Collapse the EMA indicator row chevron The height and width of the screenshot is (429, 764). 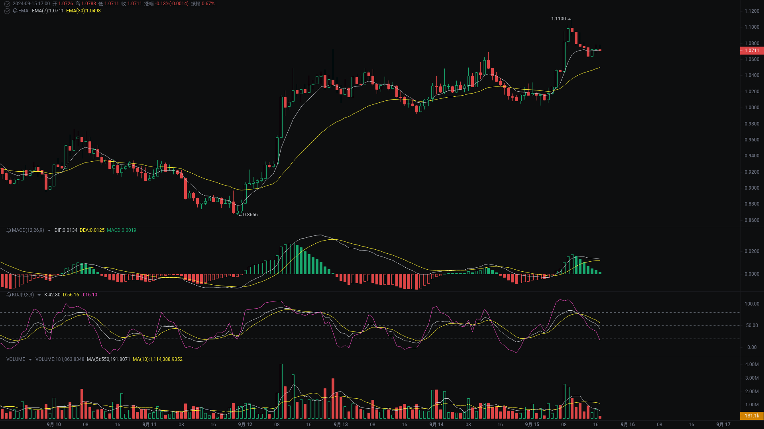[7, 11]
